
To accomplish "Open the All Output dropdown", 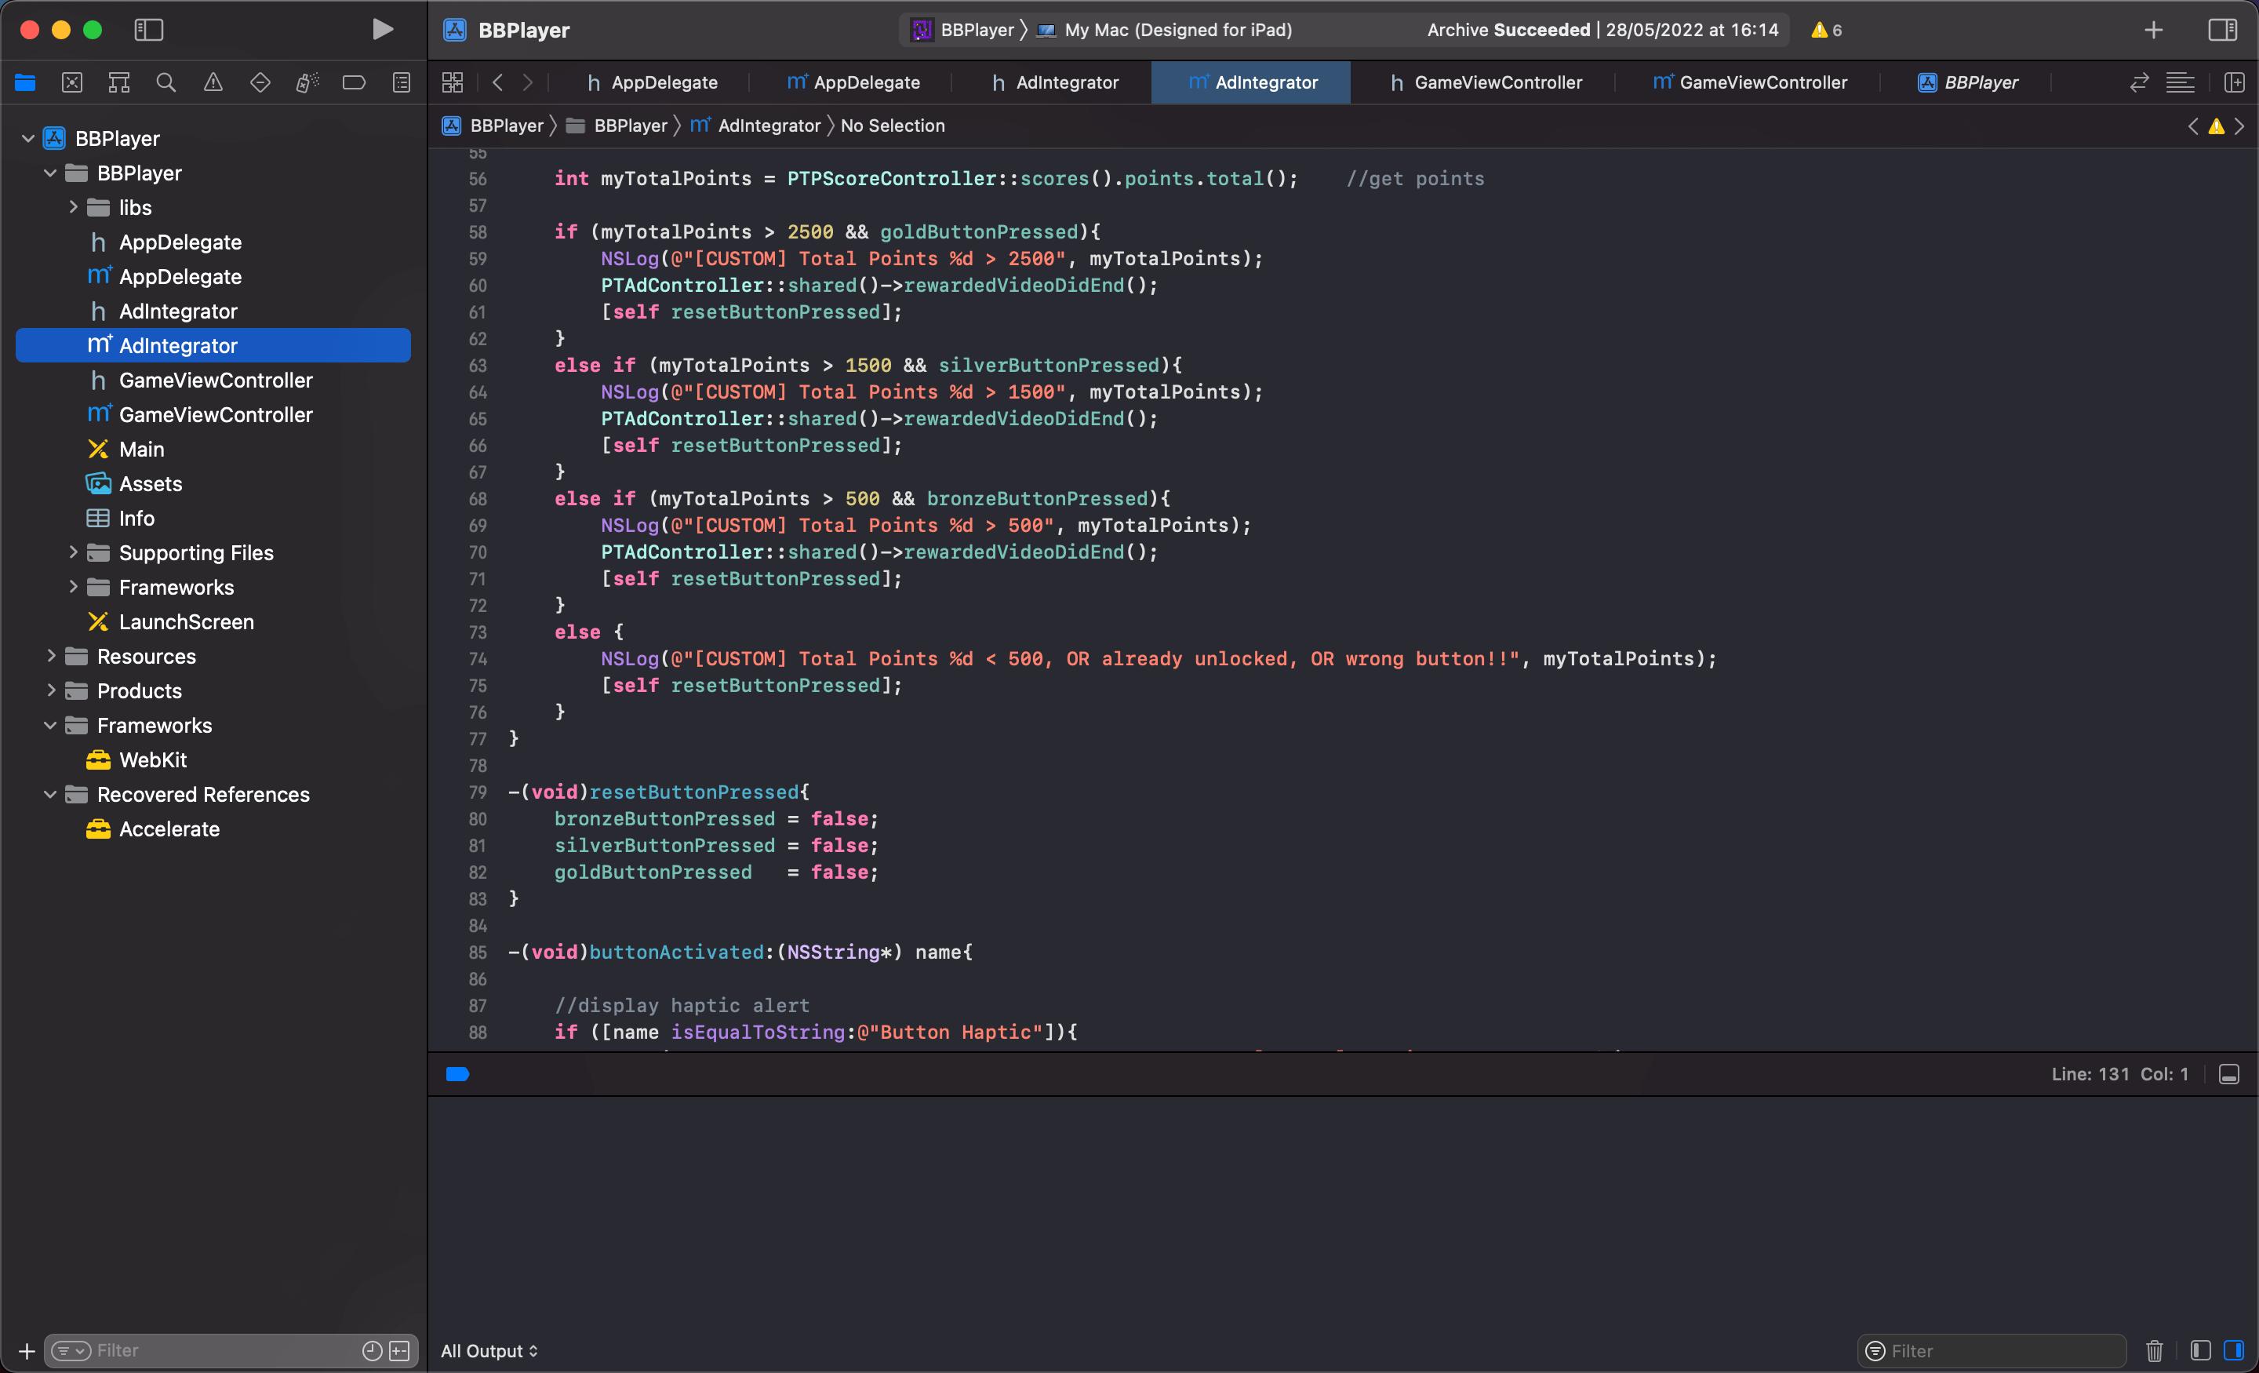I will pos(489,1350).
